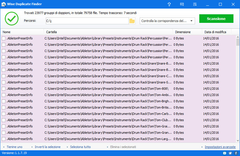Screen dimensions: 240x156
Task: Click the email icon in status bar
Action: pyautogui.click(x=225, y=153)
